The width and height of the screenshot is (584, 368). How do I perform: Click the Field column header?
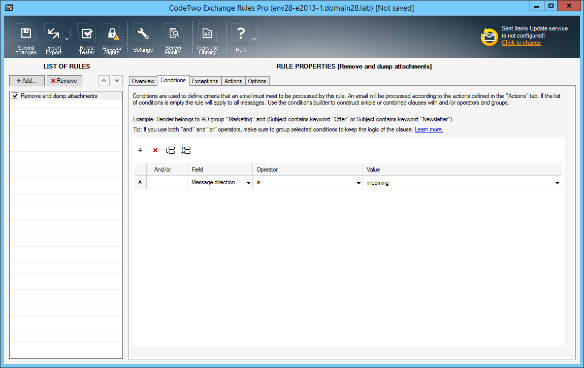(x=220, y=170)
